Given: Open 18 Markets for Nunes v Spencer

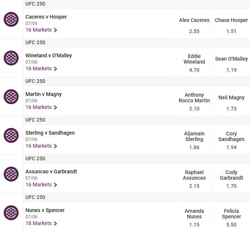Looking at the screenshot, I should pos(41,223).
